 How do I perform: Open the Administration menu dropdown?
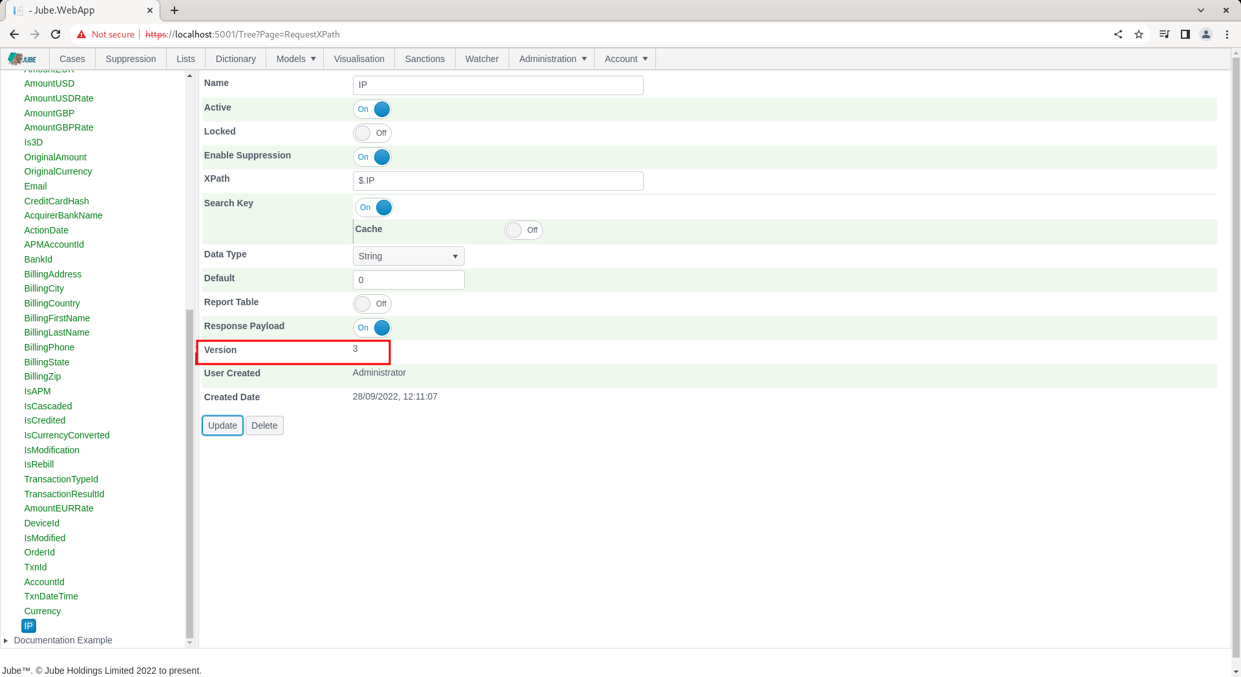click(x=551, y=59)
